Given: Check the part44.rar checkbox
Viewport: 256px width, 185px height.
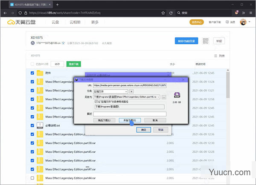Looking at the screenshot, I should coord(32,178).
